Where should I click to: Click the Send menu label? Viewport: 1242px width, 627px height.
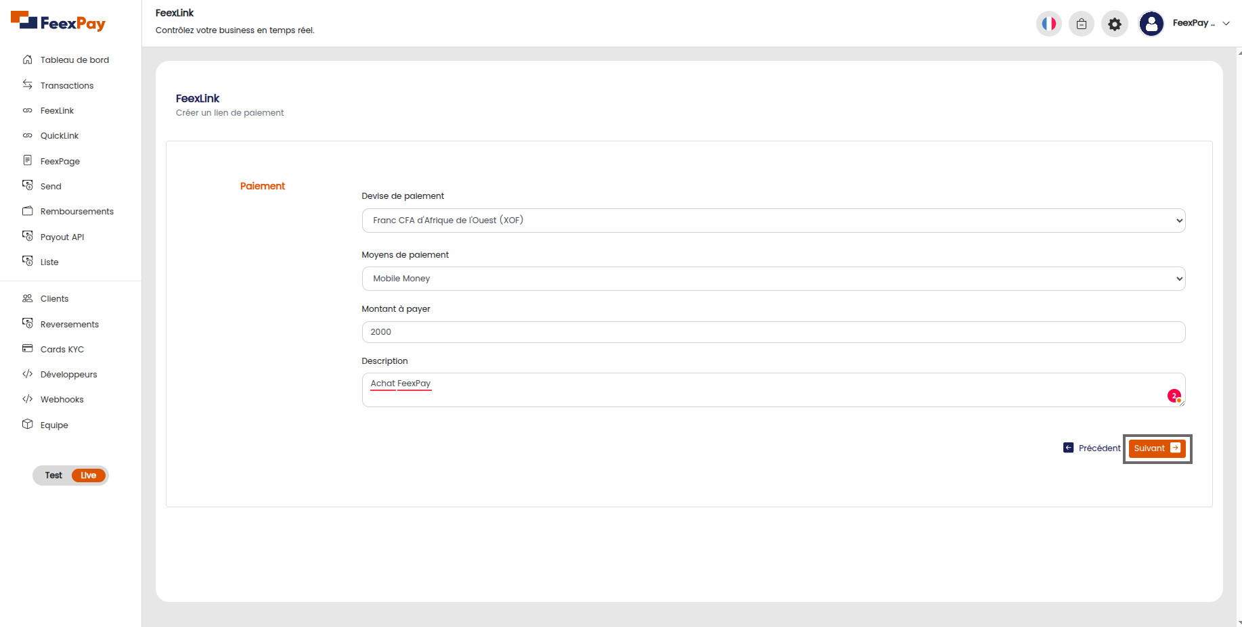(x=51, y=186)
